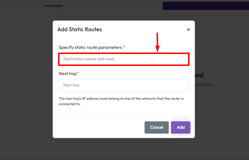
Task: Click the Destination subnet and mask field
Action: (x=124, y=59)
